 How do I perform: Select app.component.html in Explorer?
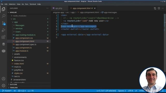pos(25,41)
